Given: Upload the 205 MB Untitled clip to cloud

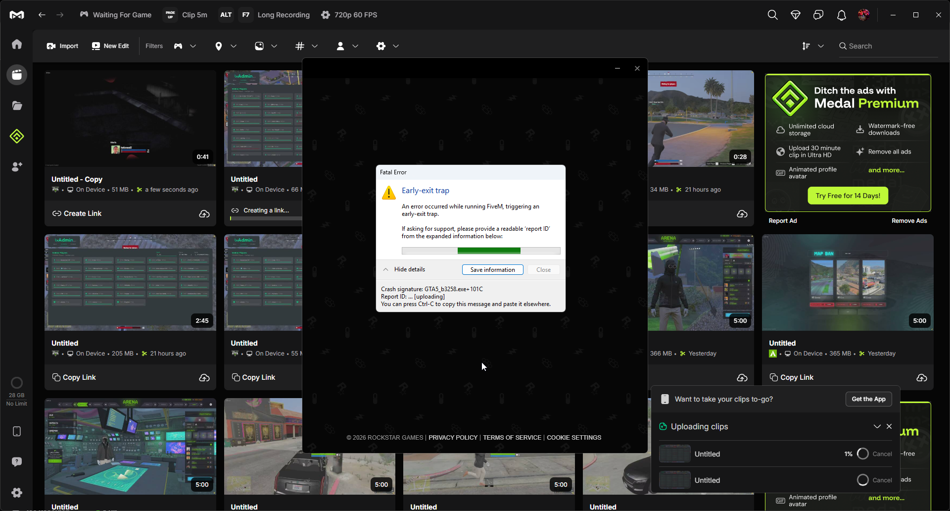Looking at the screenshot, I should [x=204, y=378].
